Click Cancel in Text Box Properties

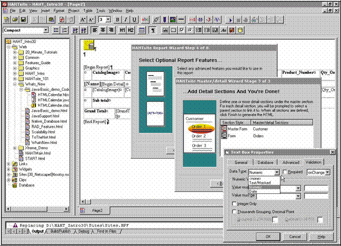294,236
